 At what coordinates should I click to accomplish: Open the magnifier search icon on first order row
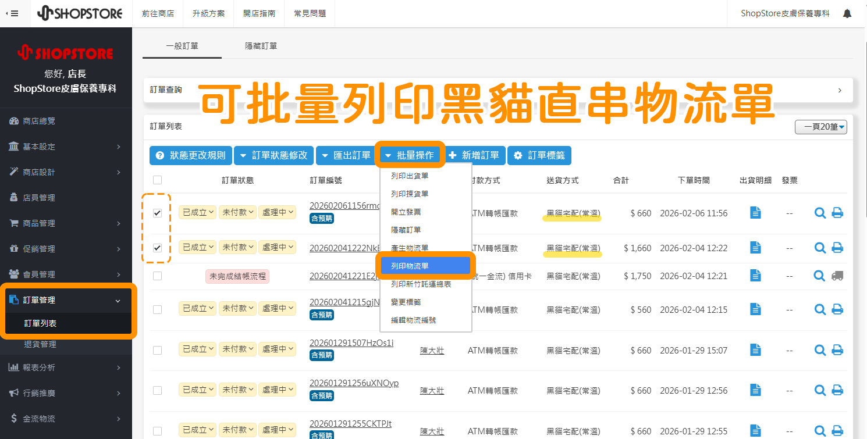(x=820, y=213)
